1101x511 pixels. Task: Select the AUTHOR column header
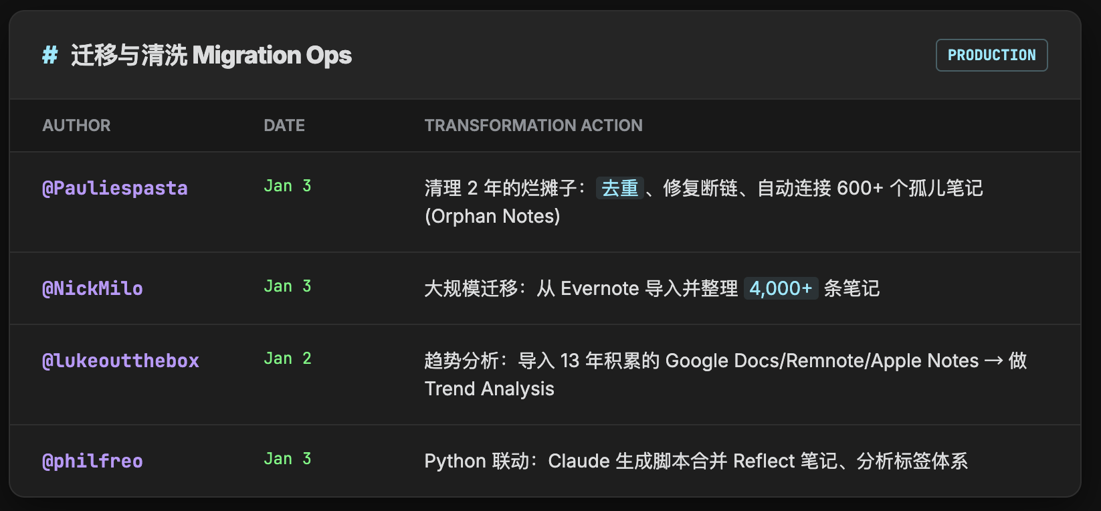76,126
